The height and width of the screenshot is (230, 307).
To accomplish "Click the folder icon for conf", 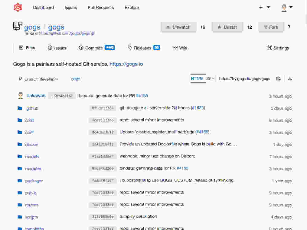I will (x=20, y=132).
